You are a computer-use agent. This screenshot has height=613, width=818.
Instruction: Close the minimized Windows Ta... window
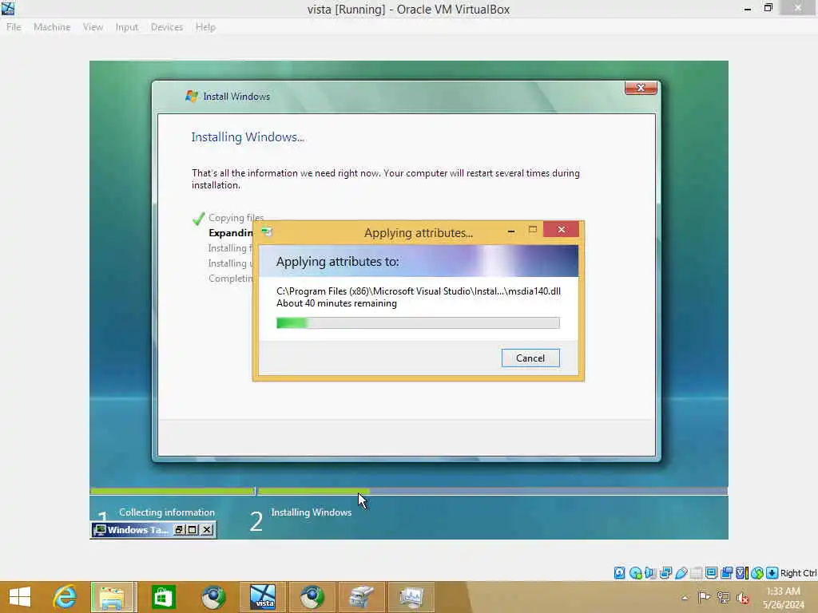click(207, 530)
